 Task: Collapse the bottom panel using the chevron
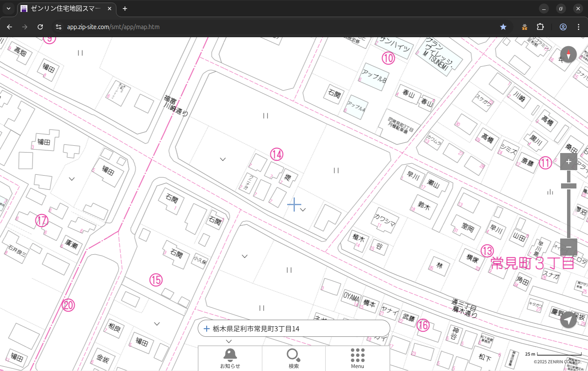[x=229, y=341]
